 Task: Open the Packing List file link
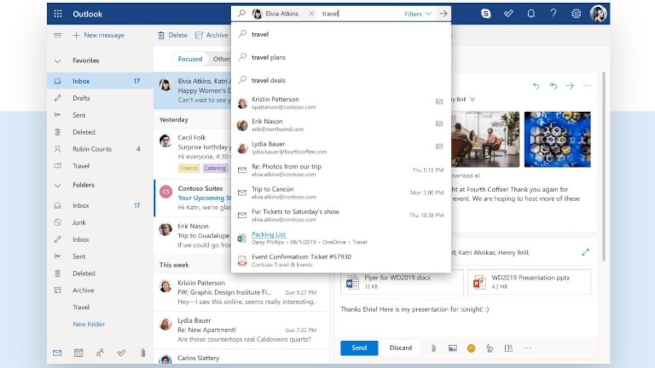point(268,234)
